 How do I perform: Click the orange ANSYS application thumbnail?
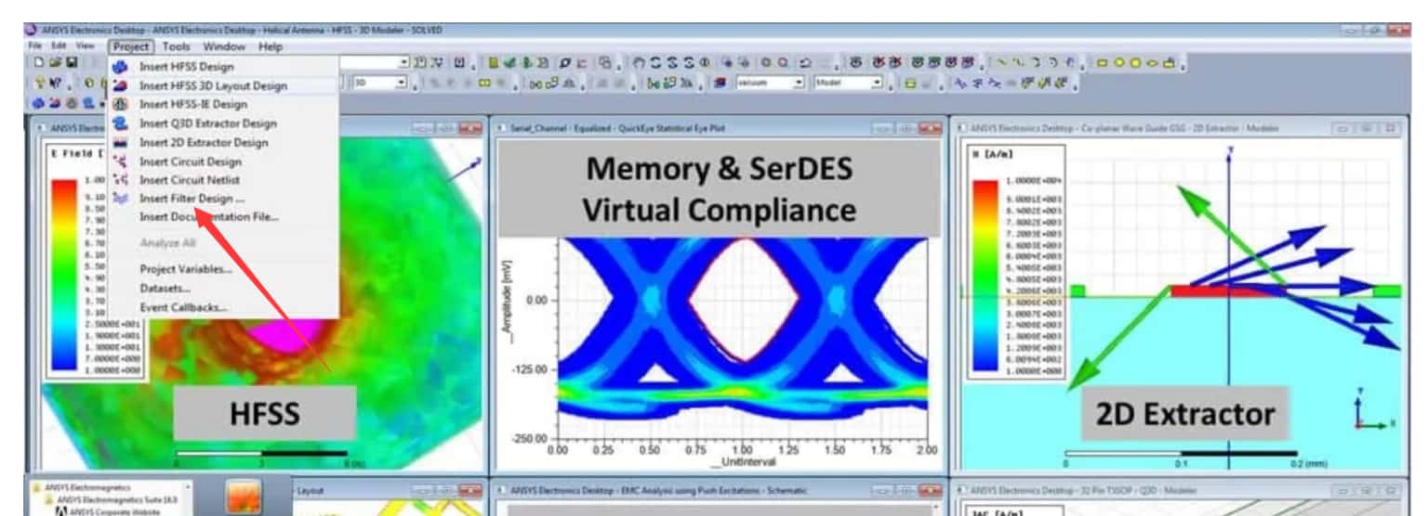point(245,497)
